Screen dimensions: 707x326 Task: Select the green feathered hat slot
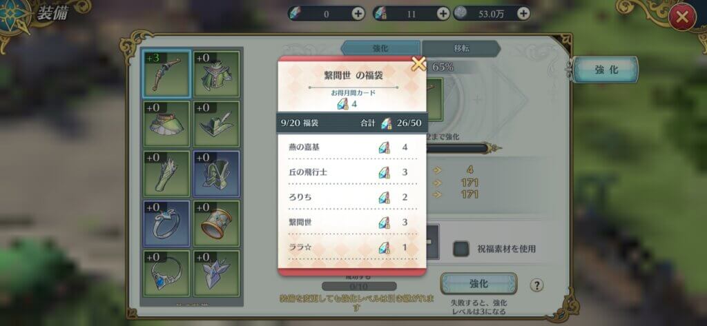point(217,124)
